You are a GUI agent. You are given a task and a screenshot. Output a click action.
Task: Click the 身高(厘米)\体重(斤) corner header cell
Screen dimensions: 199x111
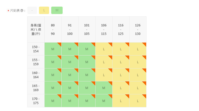coord(36,29)
